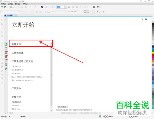Click the Save floppy disk icon
Screen dimensions: 154x119
[11, 7]
